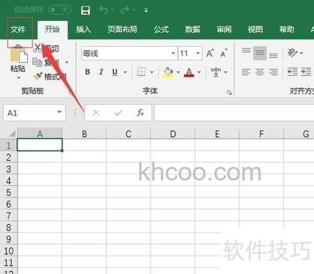
Task: Open Customize Quick Access Toolbar dropdown
Action: point(146,10)
